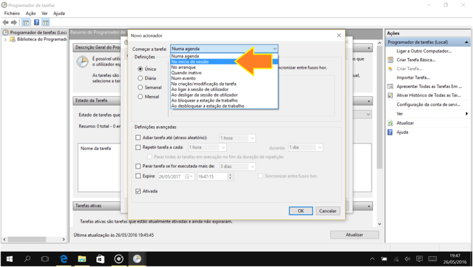473x267 pixels.
Task: Select the Semanal radio button
Action: tap(140, 87)
